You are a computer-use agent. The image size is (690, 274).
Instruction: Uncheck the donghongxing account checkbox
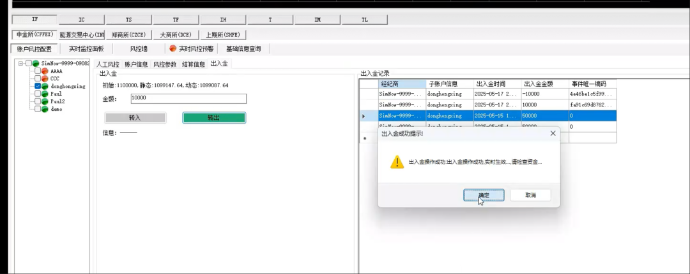point(38,86)
